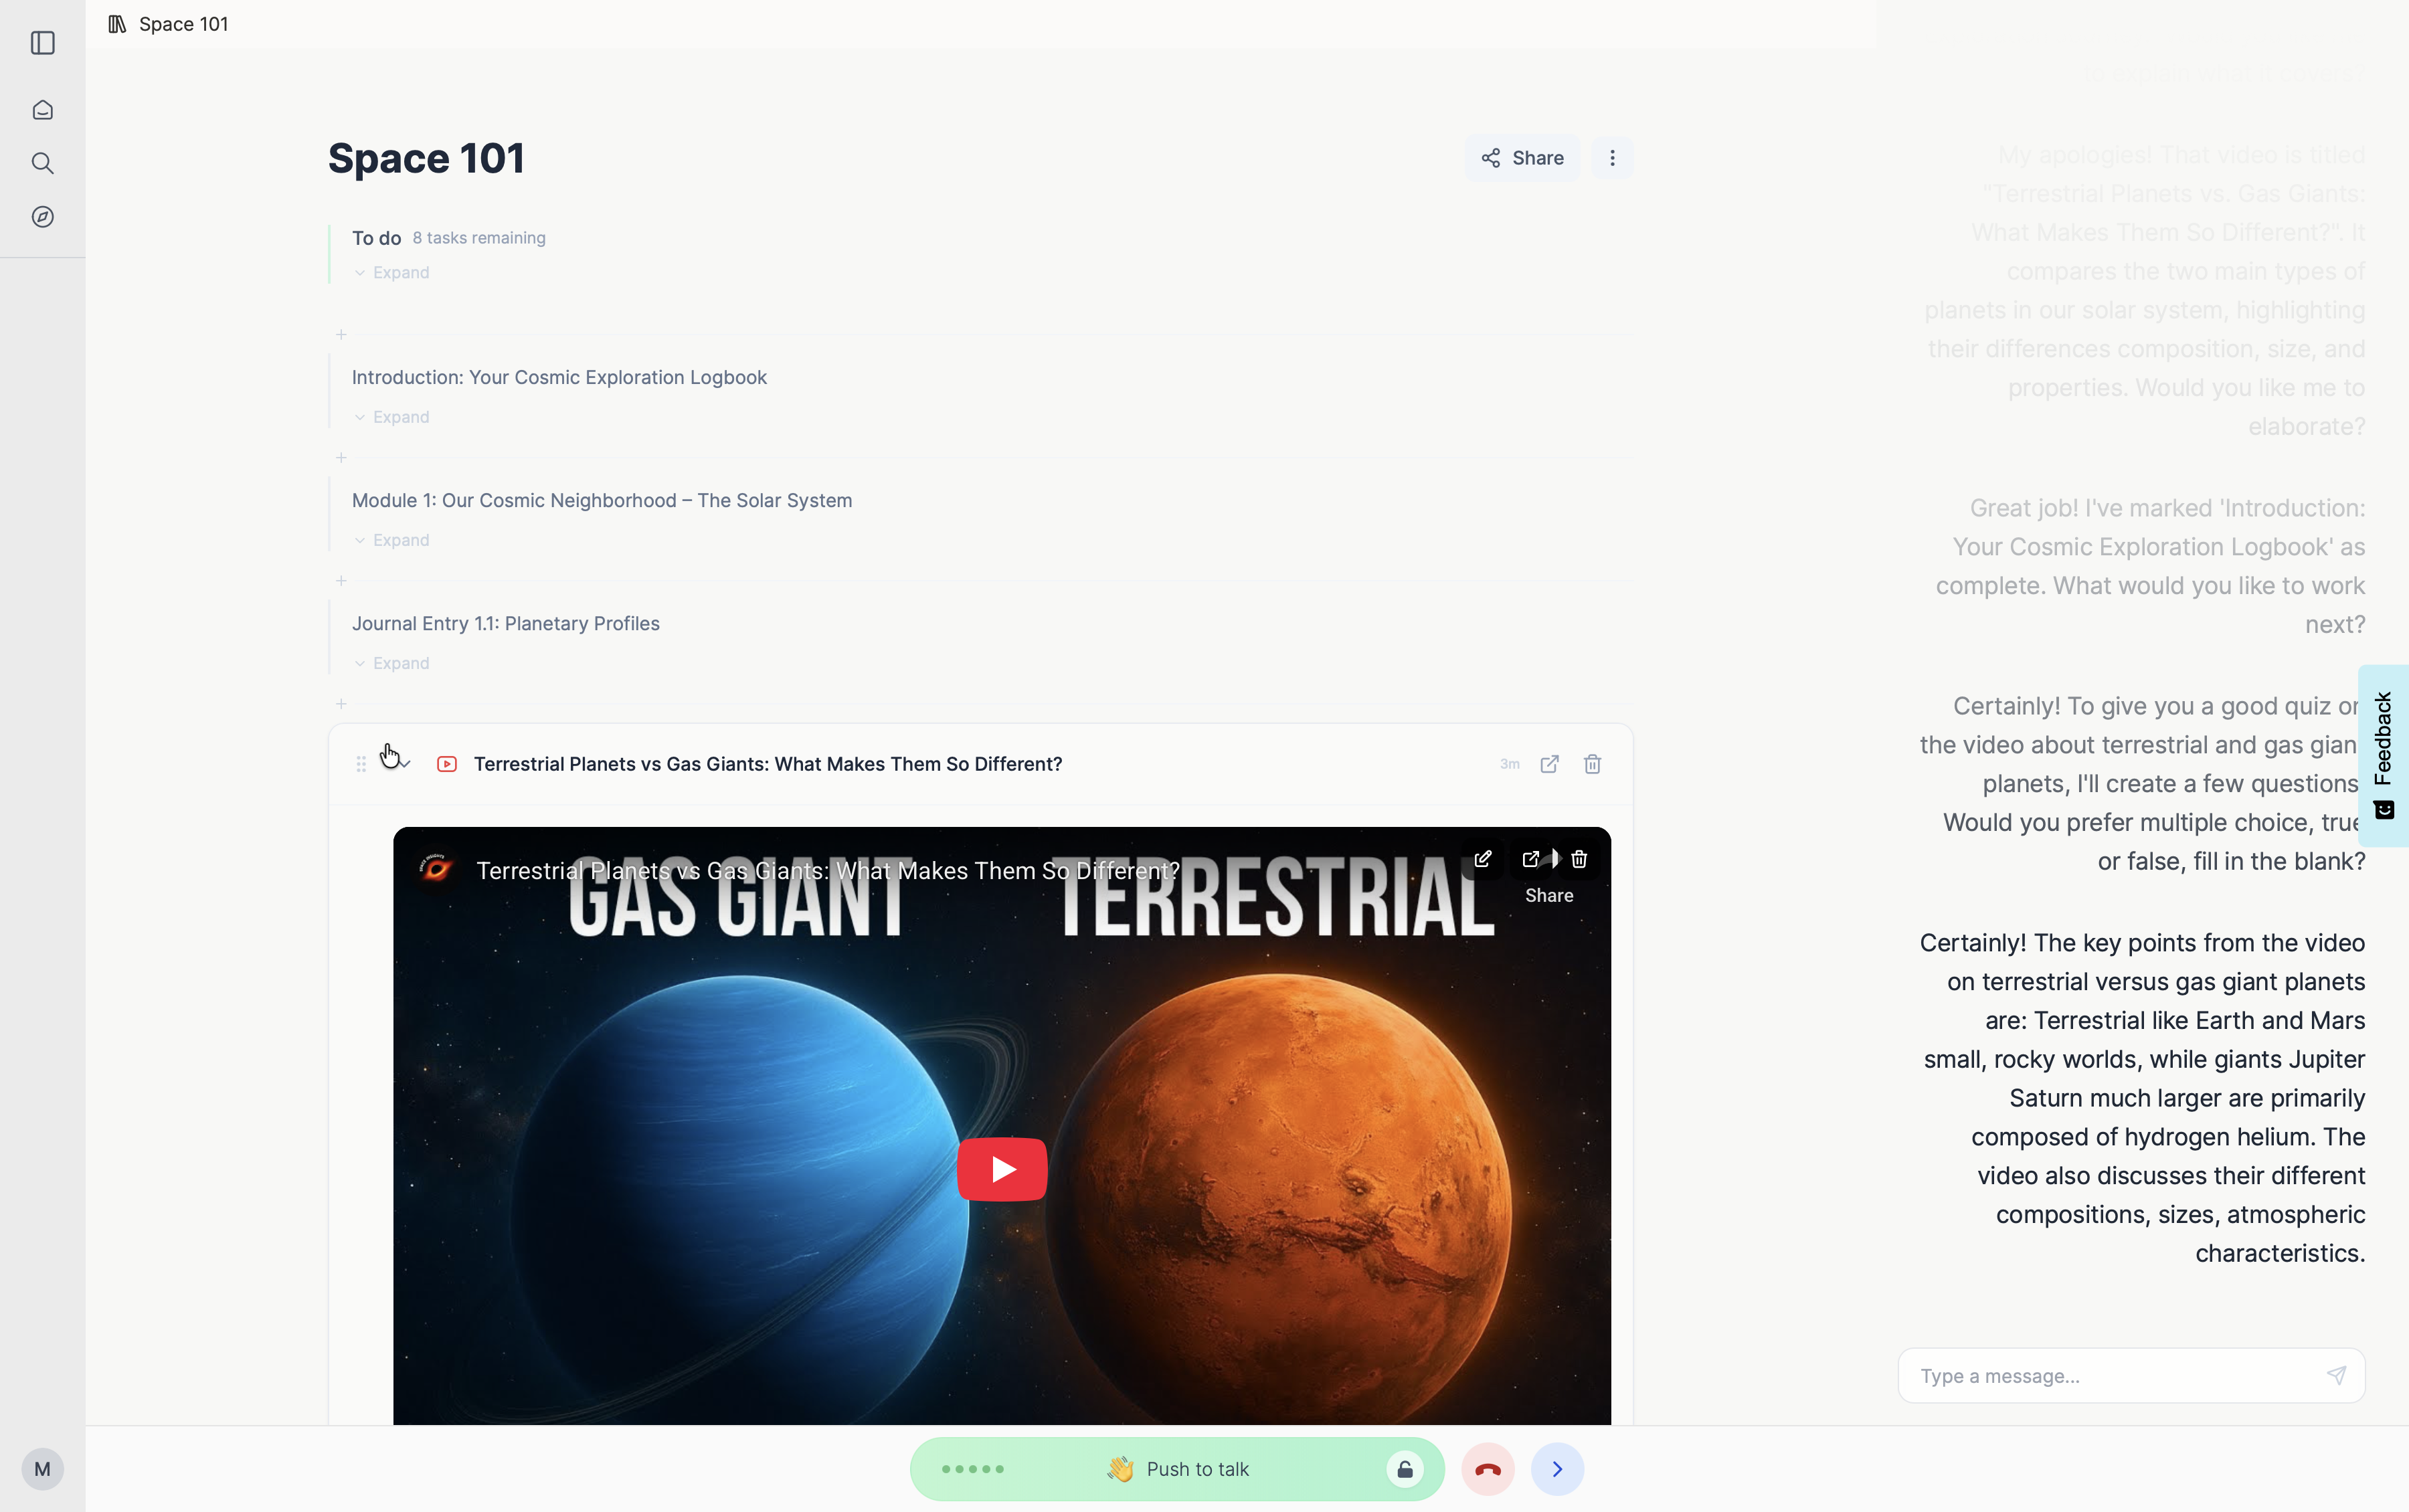The width and height of the screenshot is (2409, 1512).
Task: Open the search icon in the sidebar
Action: click(x=42, y=163)
